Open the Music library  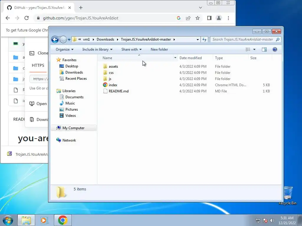coord(70,103)
